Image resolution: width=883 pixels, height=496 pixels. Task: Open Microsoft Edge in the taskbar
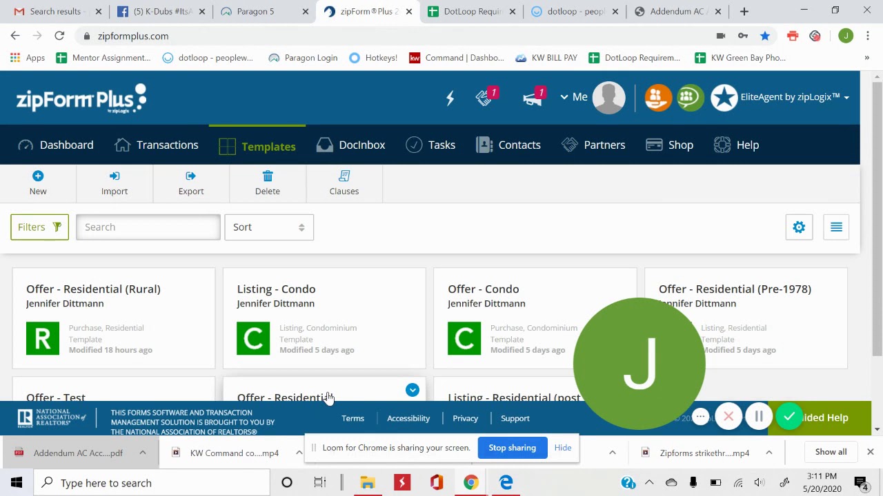click(506, 483)
